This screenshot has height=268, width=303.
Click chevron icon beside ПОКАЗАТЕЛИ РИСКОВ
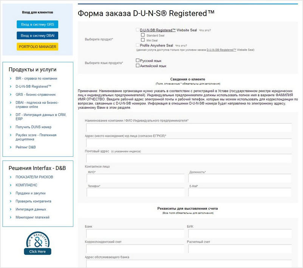tap(11, 177)
